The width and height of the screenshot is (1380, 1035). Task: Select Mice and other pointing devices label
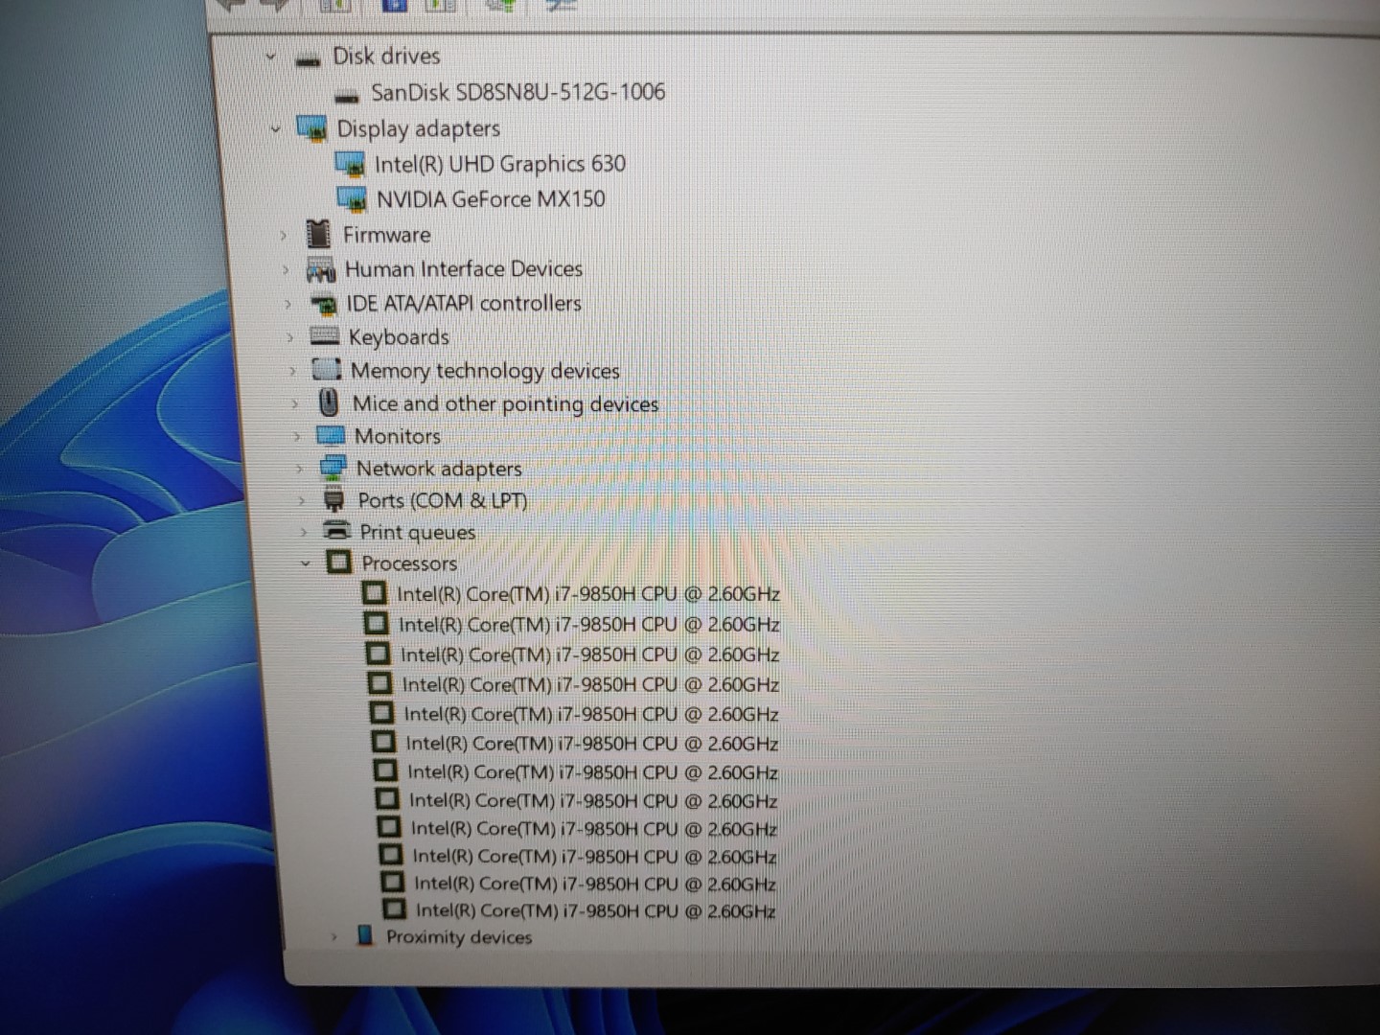click(x=505, y=404)
